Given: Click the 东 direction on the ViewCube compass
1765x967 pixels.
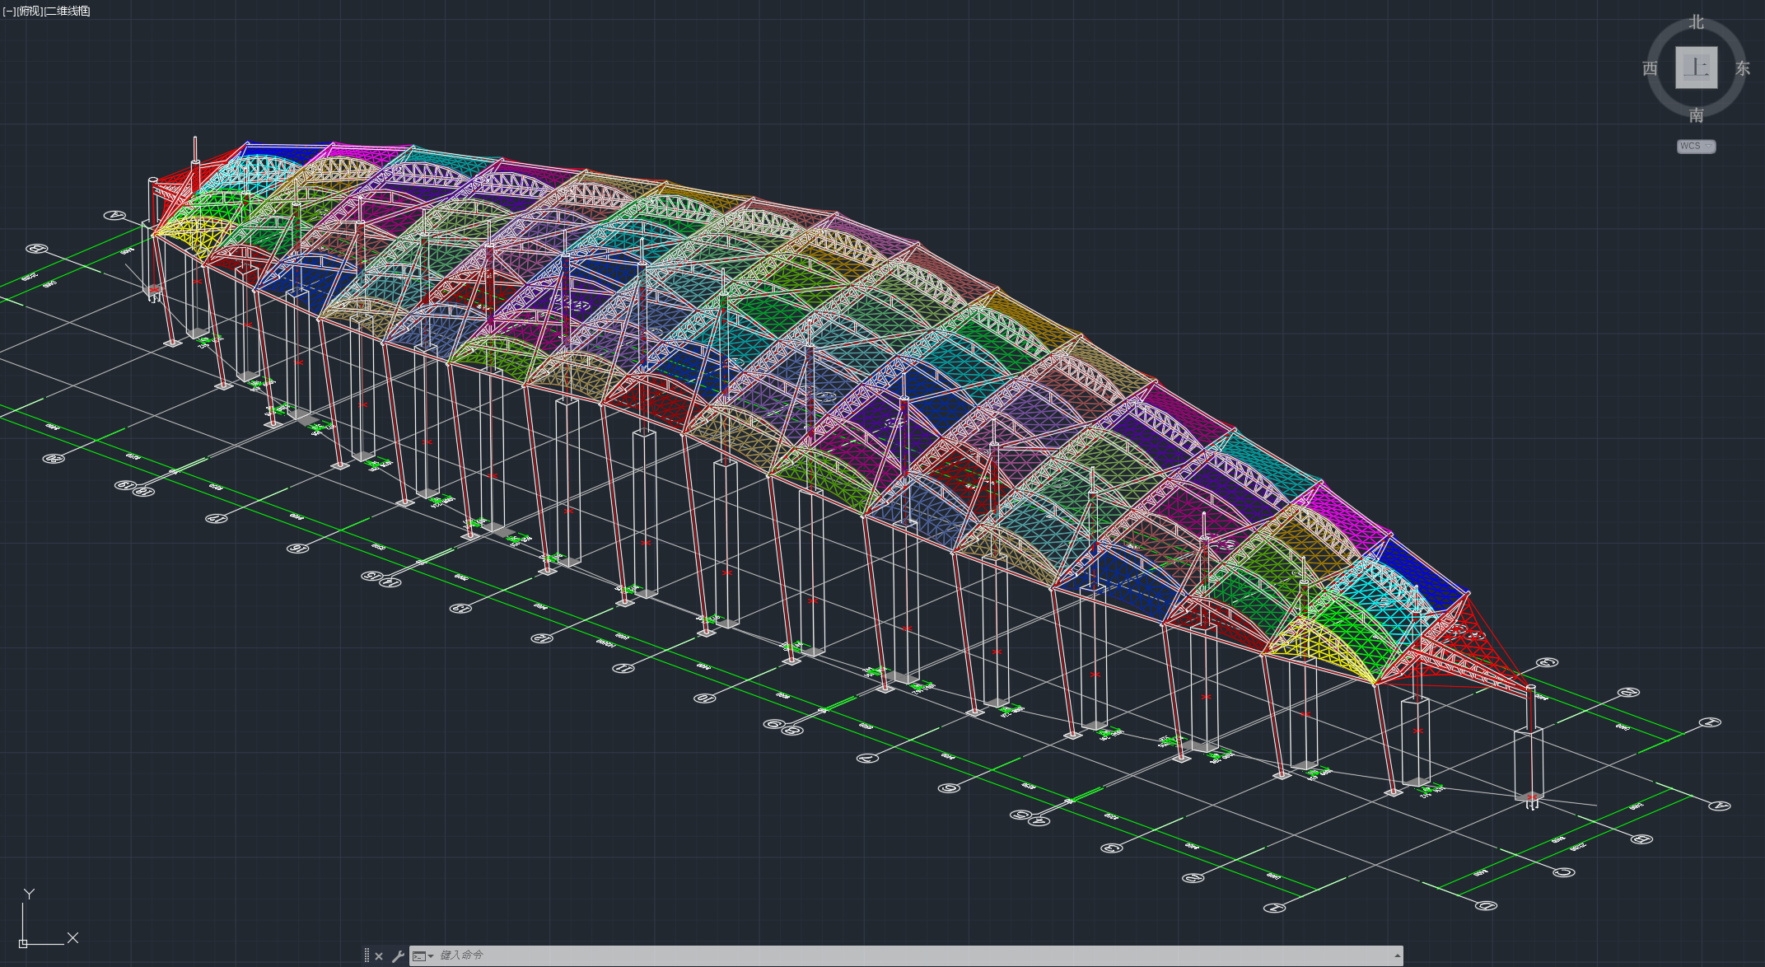Looking at the screenshot, I should point(1742,68).
